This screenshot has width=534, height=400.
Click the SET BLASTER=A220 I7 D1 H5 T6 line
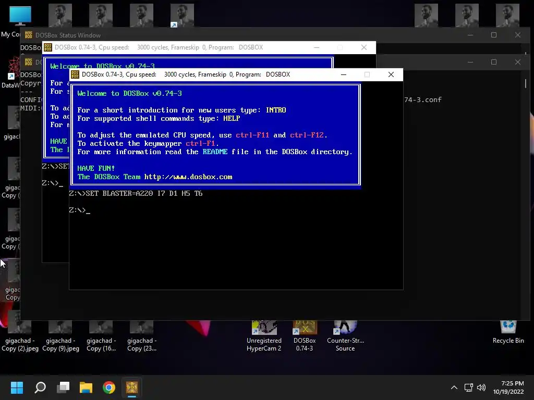(136, 194)
